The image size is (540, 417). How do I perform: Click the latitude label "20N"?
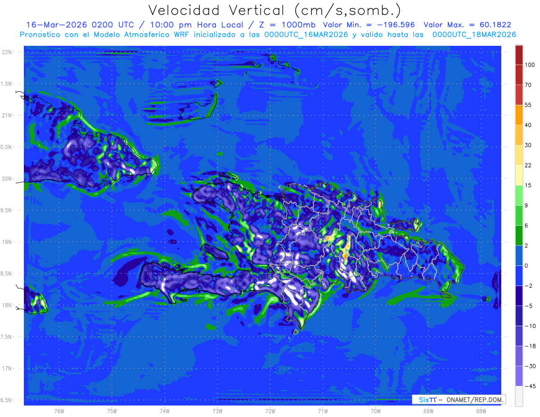coord(7,179)
